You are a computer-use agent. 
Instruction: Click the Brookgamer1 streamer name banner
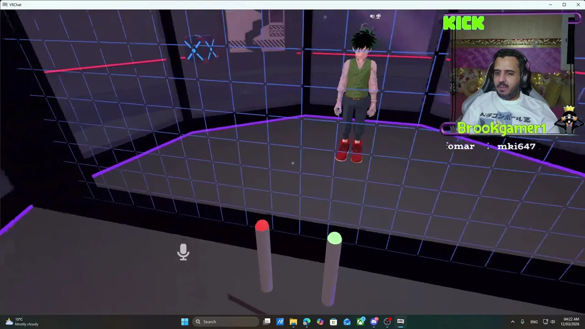(501, 129)
